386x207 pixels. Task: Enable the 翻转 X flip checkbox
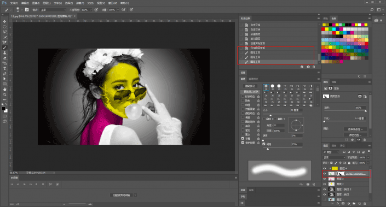click(264, 119)
